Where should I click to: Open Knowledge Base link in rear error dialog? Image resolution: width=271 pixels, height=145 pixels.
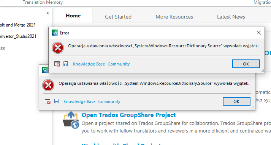[x=79, y=101]
